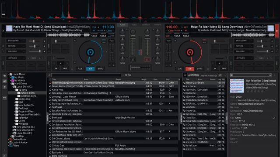Open left deck REVERB effect dropdown
Image resolution: width=280 pixels, height=157 pixels.
coord(16,46)
